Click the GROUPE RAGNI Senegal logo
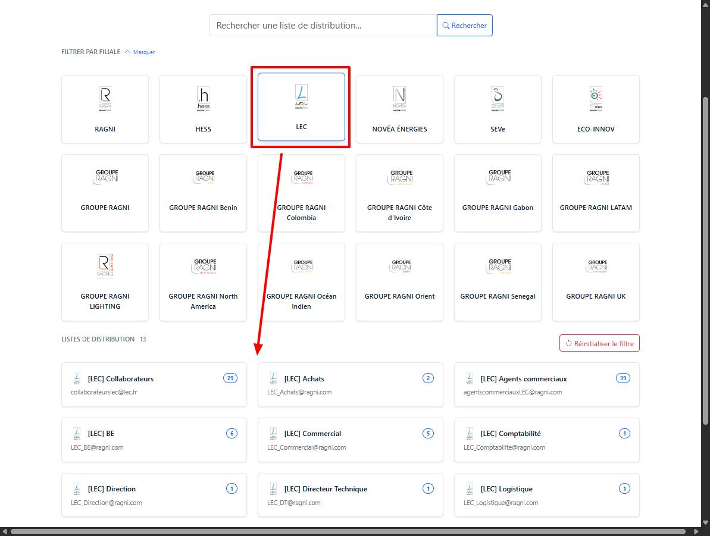710x536 pixels. (498, 266)
